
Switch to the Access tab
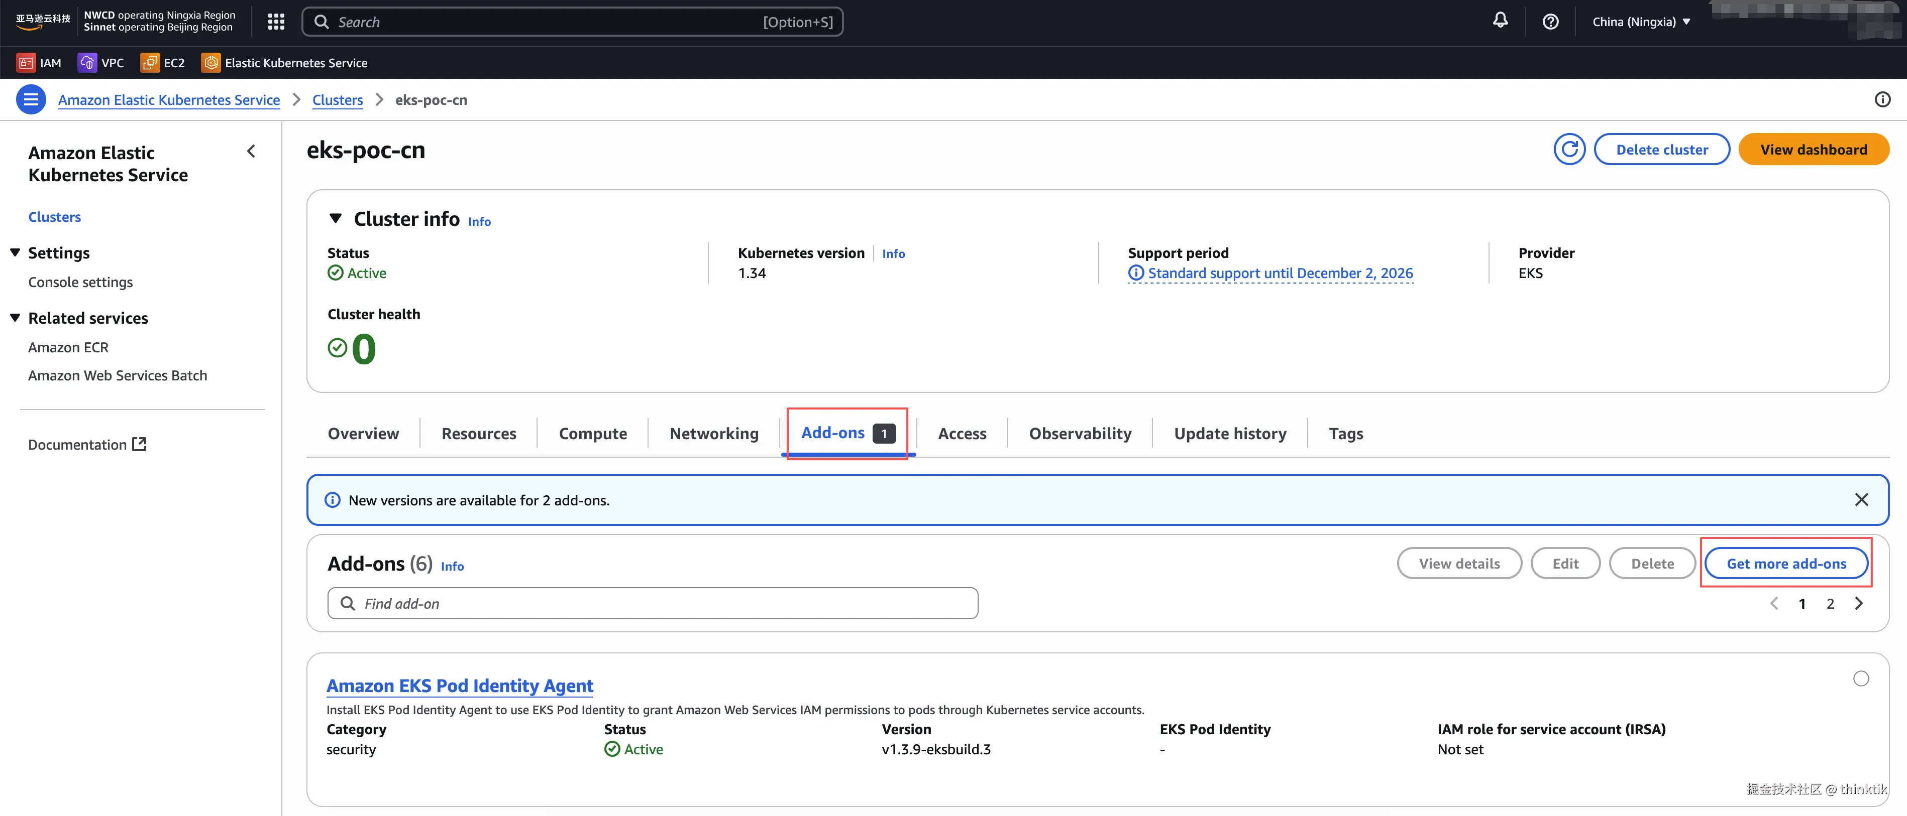[962, 434]
